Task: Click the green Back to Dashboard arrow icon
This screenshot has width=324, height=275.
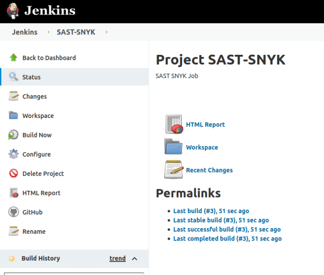Action: click(x=13, y=58)
